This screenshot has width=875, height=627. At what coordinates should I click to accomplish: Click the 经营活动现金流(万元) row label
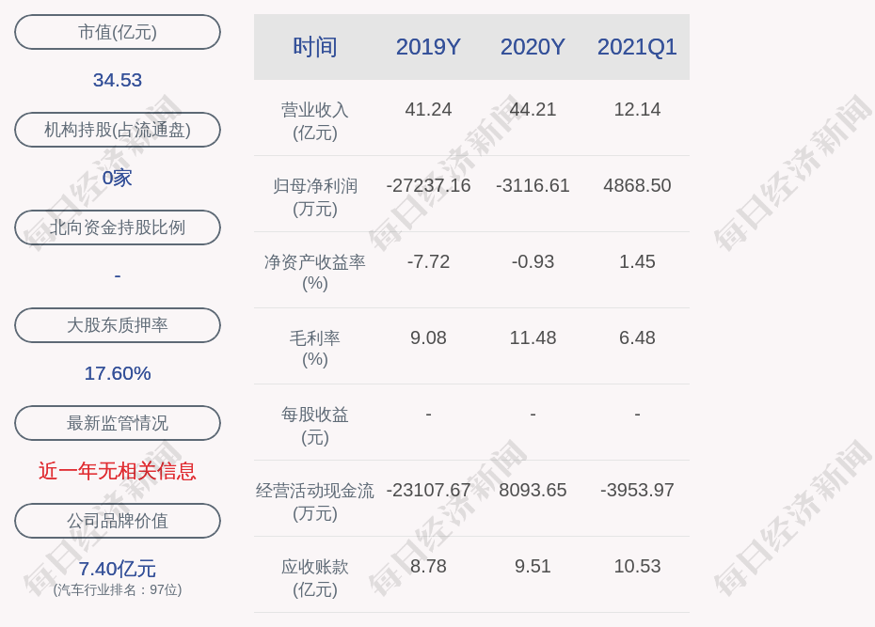(315, 502)
